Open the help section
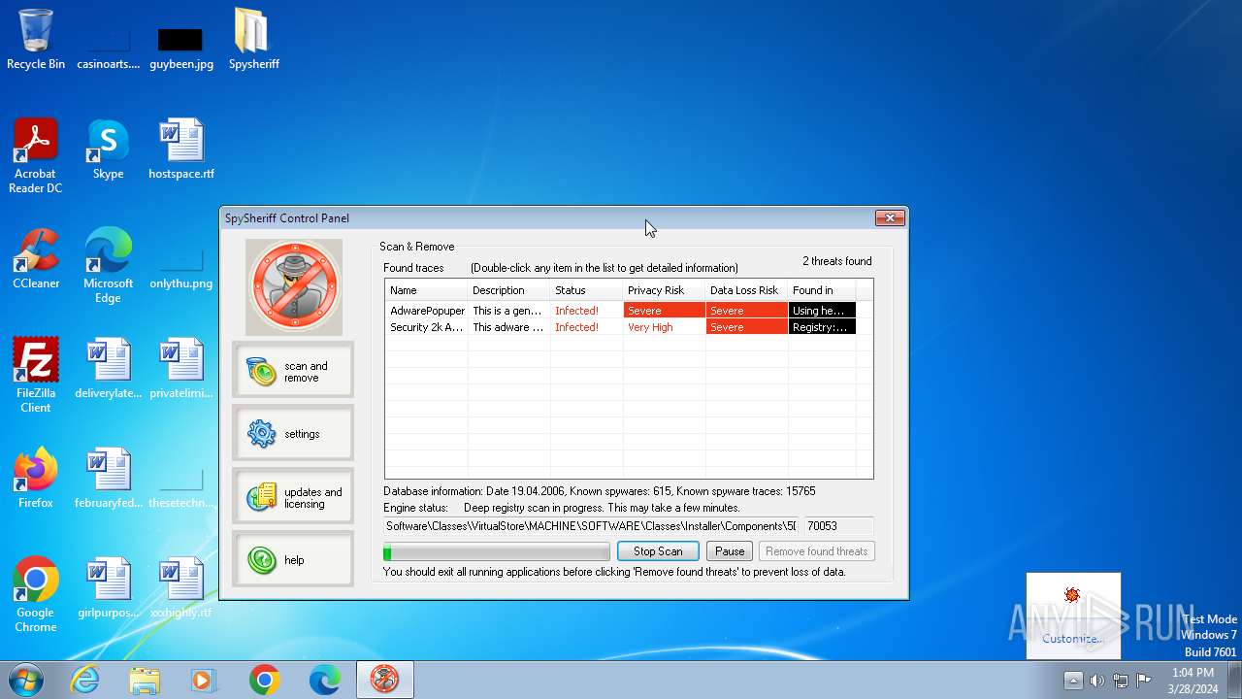The height and width of the screenshot is (699, 1242). pyautogui.click(x=293, y=560)
